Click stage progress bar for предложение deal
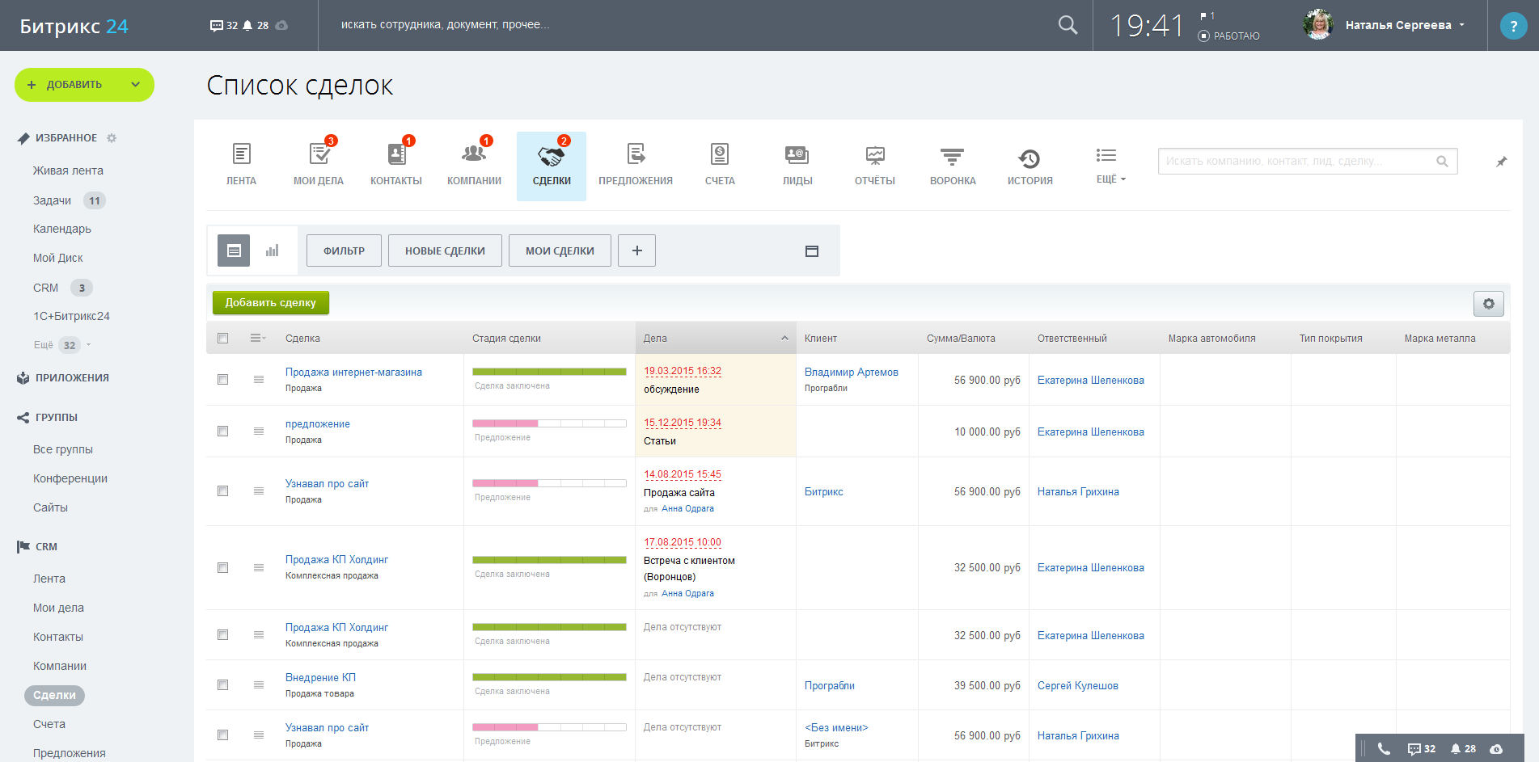Viewport: 1539px width, 762px height. pyautogui.click(x=549, y=423)
